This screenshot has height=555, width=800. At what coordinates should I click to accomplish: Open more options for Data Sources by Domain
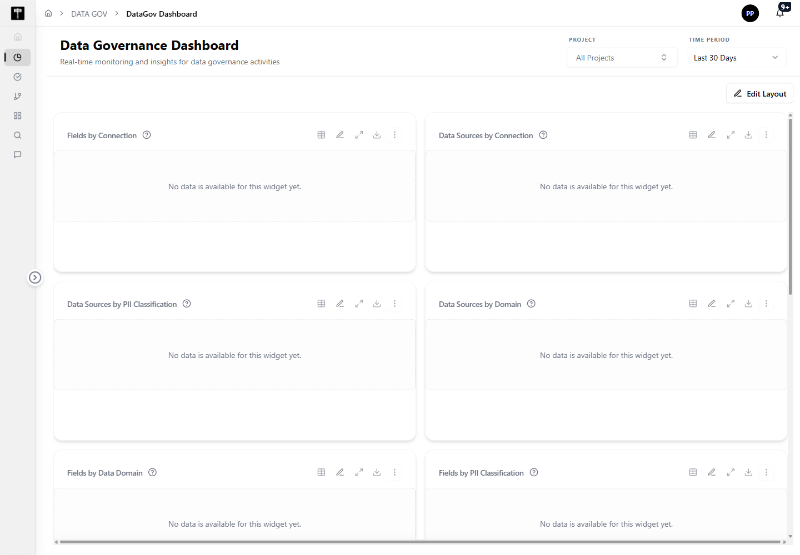(x=766, y=304)
